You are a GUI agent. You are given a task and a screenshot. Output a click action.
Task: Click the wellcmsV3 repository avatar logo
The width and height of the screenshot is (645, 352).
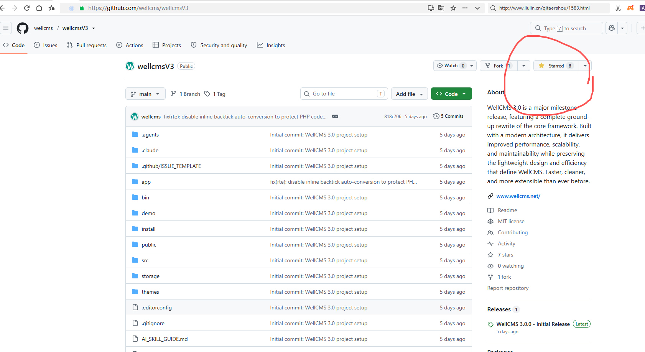click(x=130, y=66)
